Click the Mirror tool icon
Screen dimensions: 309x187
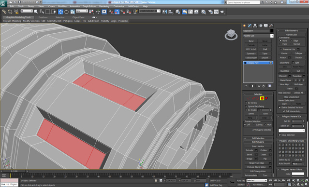pos(164,12)
